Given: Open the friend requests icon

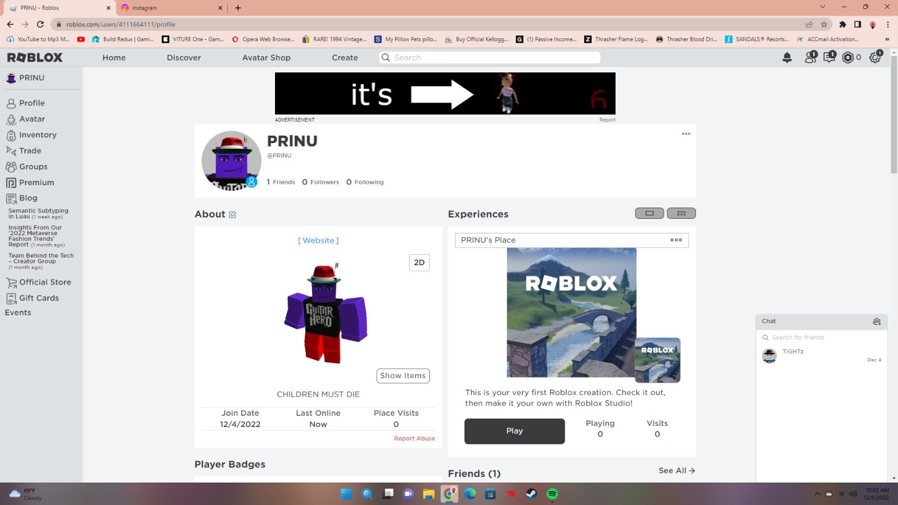Looking at the screenshot, I should click(809, 57).
